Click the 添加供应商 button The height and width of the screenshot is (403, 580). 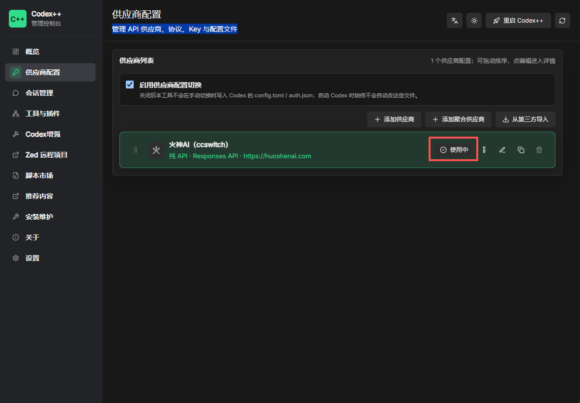(x=394, y=119)
